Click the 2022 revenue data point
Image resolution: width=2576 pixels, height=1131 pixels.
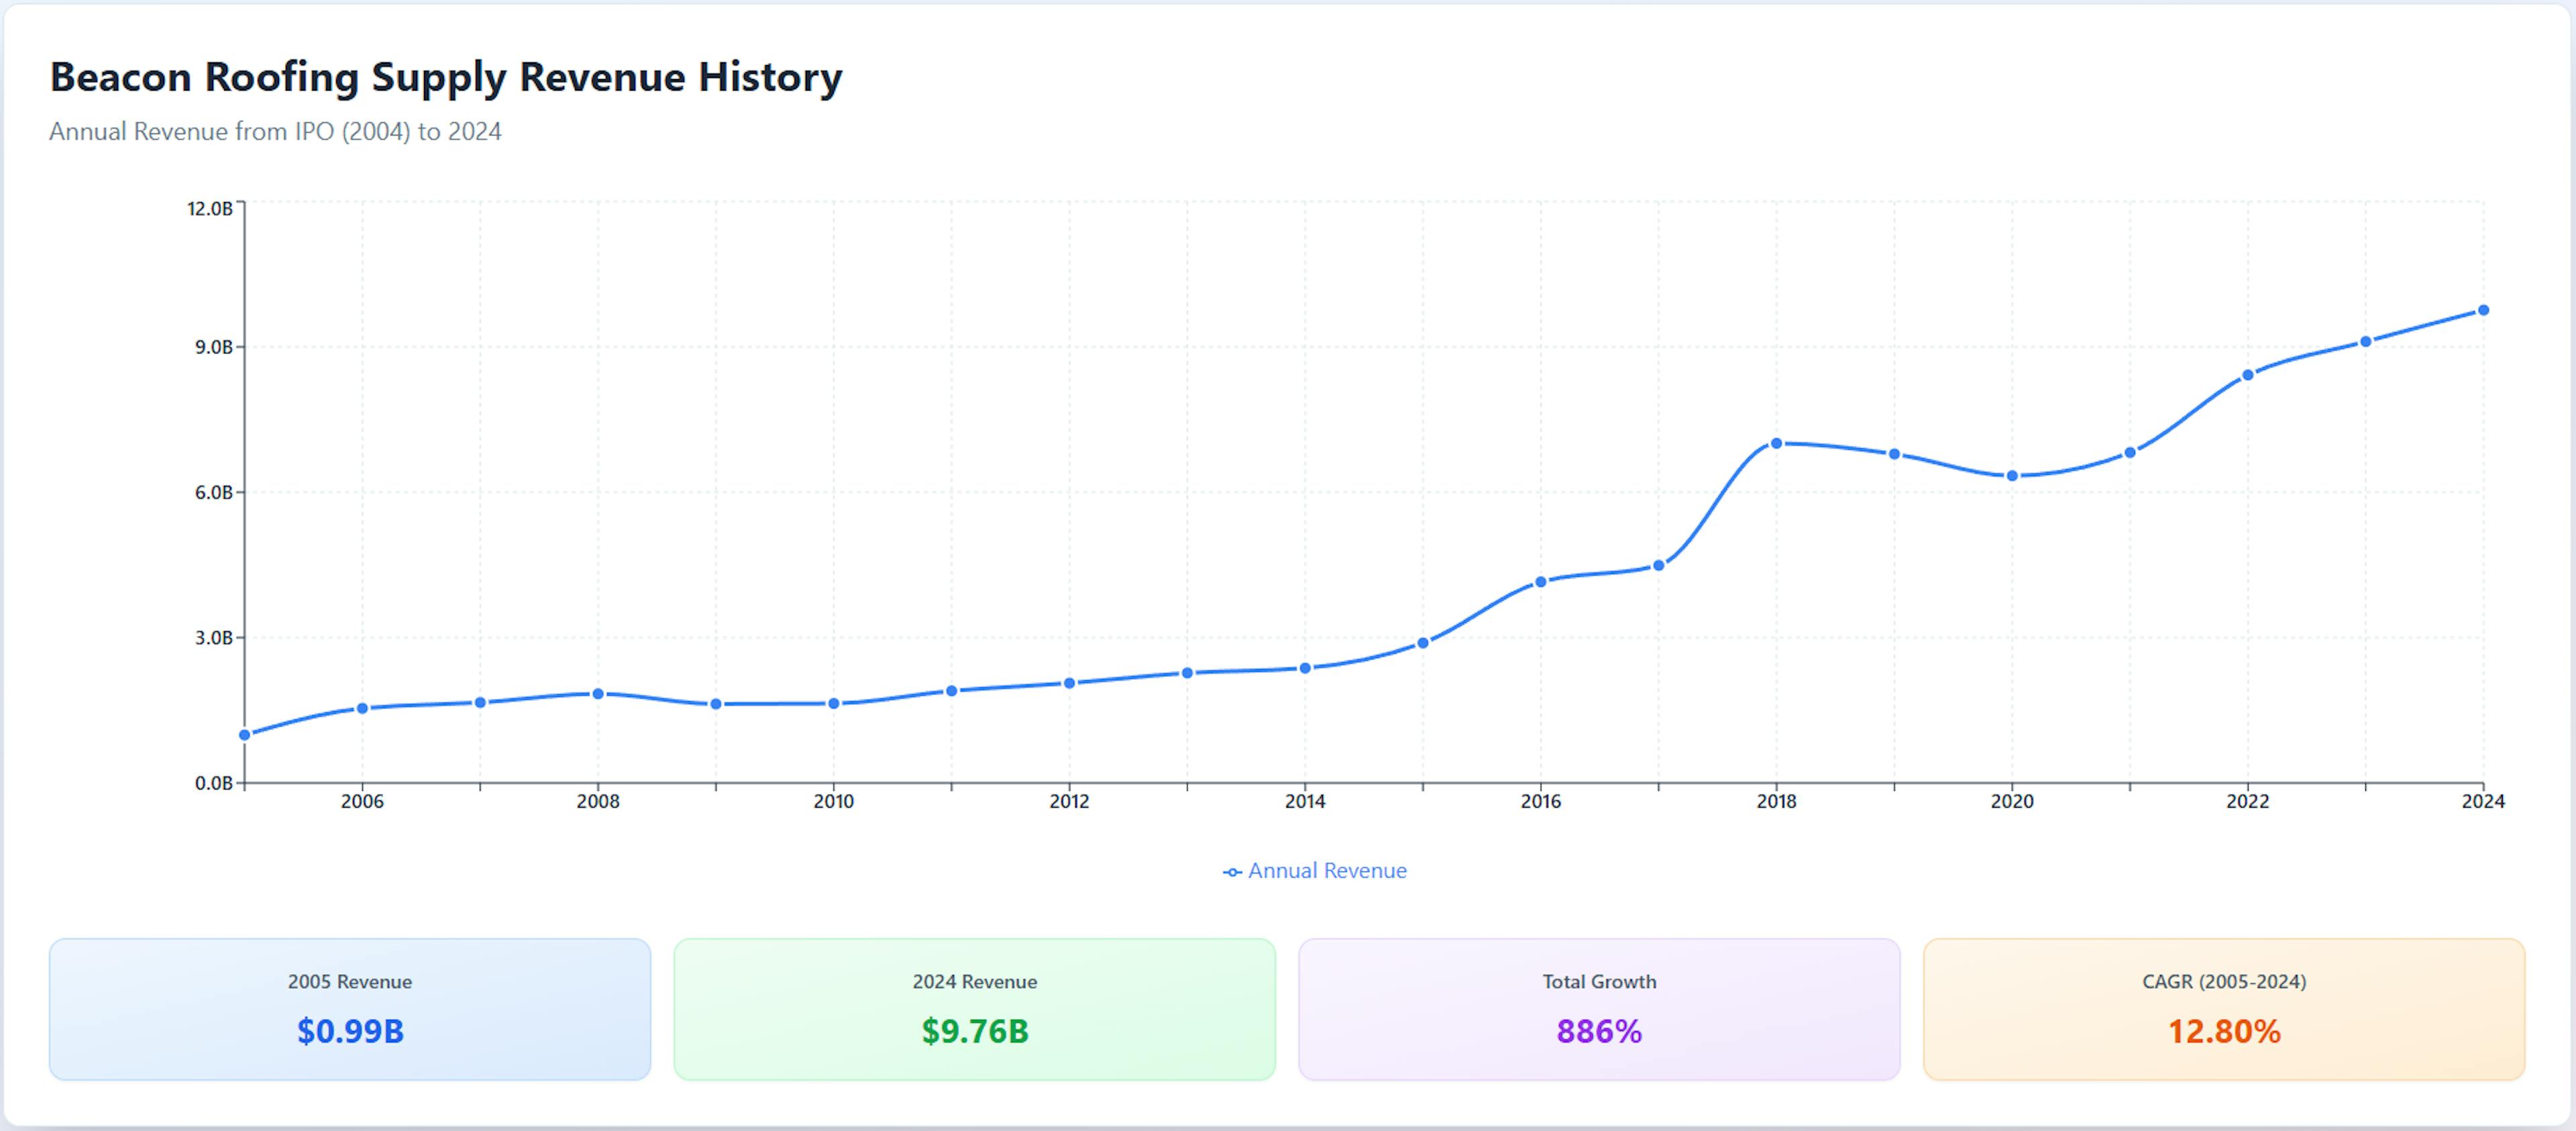[2248, 375]
